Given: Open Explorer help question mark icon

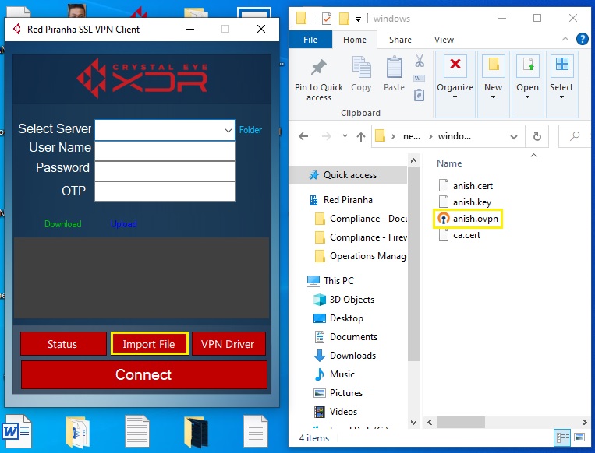Looking at the screenshot, I should point(582,39).
